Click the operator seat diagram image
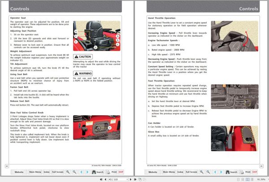Screen dimensions: 269x182 pyautogui.click(x=97, y=36)
